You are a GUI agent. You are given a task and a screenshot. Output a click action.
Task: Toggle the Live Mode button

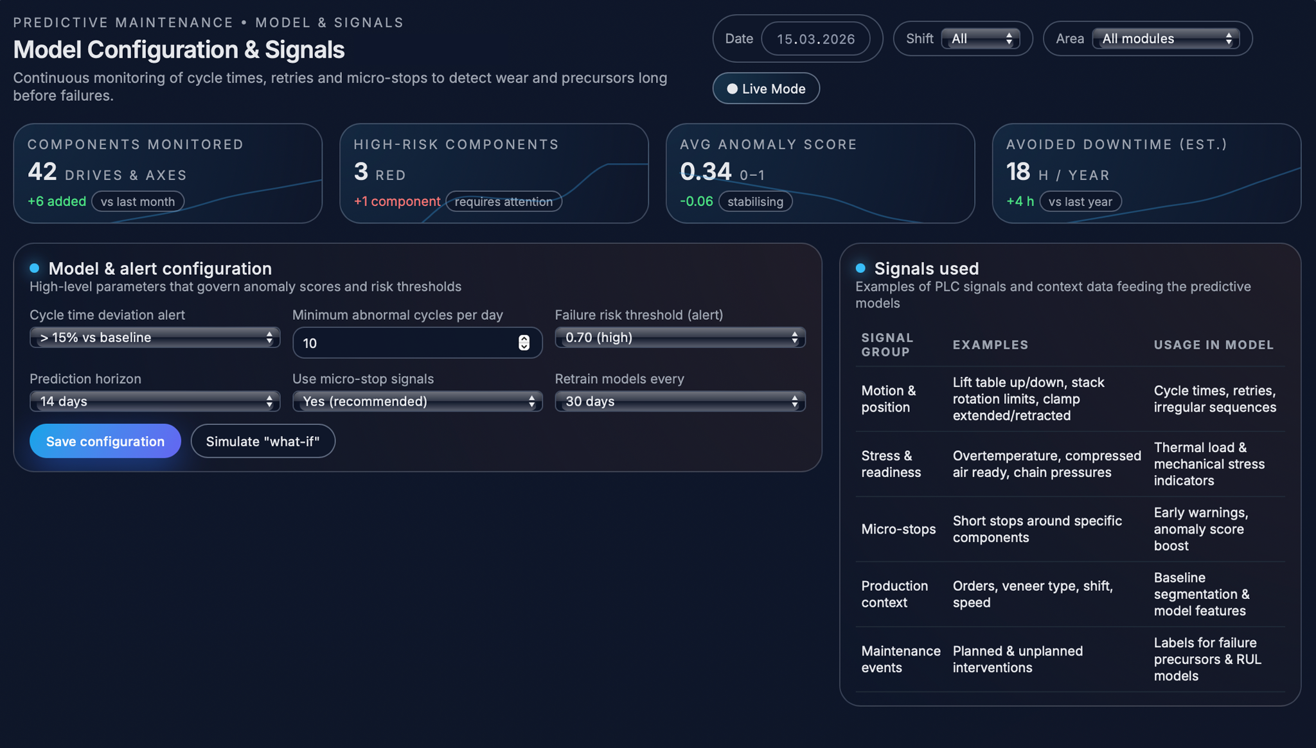pyautogui.click(x=765, y=89)
